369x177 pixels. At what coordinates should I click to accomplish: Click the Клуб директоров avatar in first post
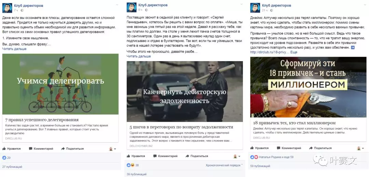(x=7, y=8)
